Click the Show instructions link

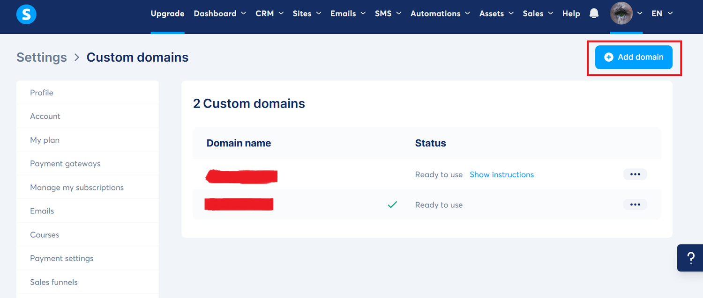[x=501, y=174]
